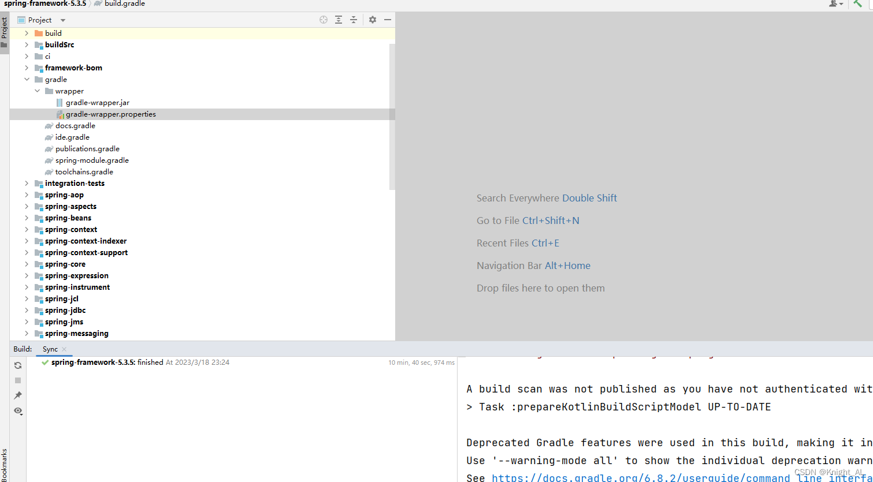
Task: Hide the Project tool window
Action: tap(388, 20)
